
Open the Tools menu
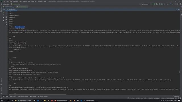click(32, 1)
